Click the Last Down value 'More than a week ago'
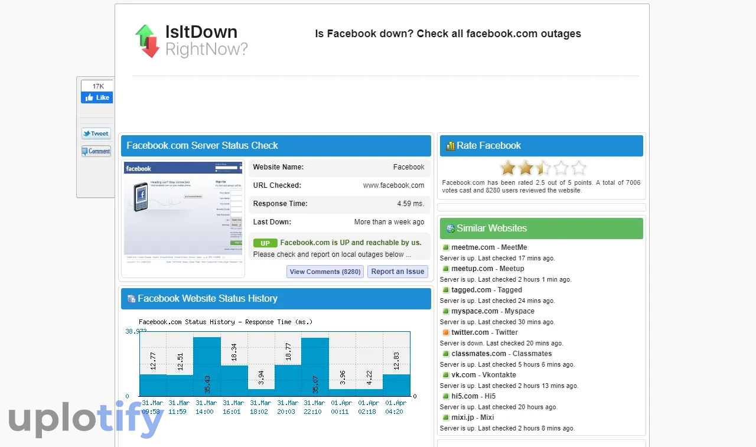Screen dimensions: 756x447 389,222
